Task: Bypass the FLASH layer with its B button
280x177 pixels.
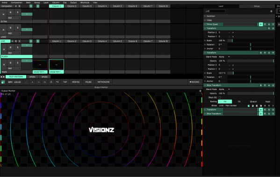Action: [x=10, y=47]
